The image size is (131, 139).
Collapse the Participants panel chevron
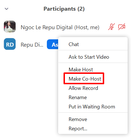tap(6, 9)
